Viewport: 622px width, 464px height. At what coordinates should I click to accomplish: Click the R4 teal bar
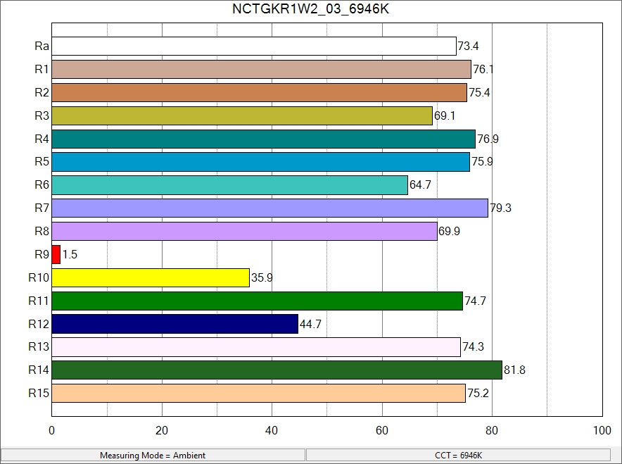coord(263,139)
